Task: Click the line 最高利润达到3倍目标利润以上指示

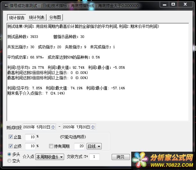Action: click(x=47, y=78)
